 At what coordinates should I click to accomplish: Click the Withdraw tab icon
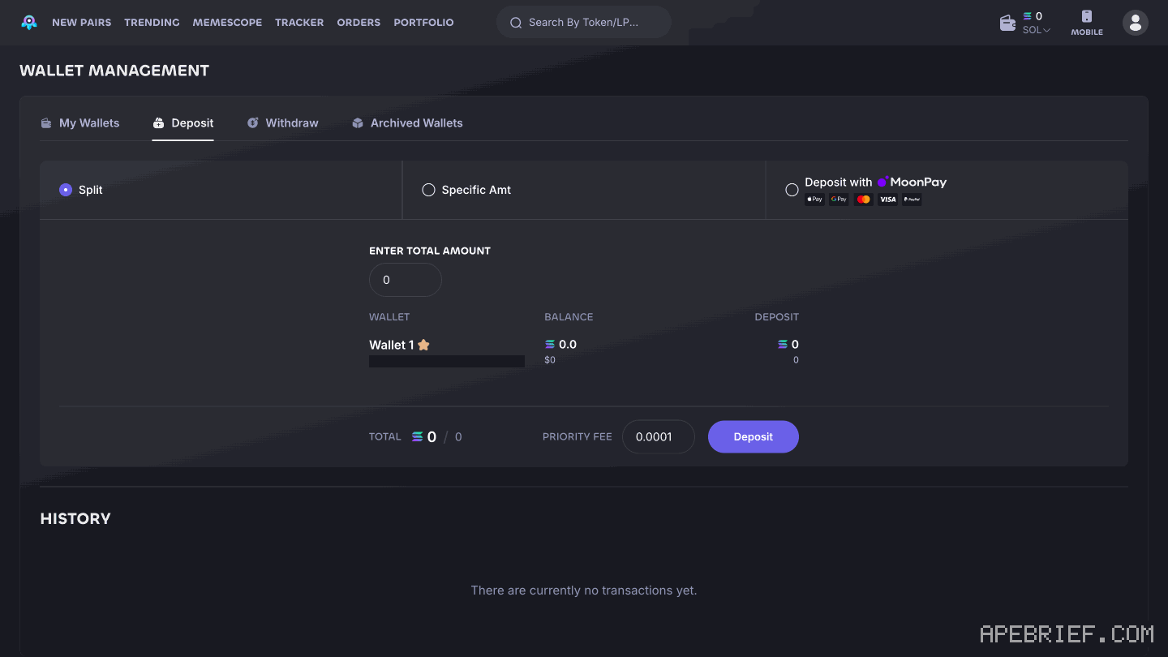(252, 123)
